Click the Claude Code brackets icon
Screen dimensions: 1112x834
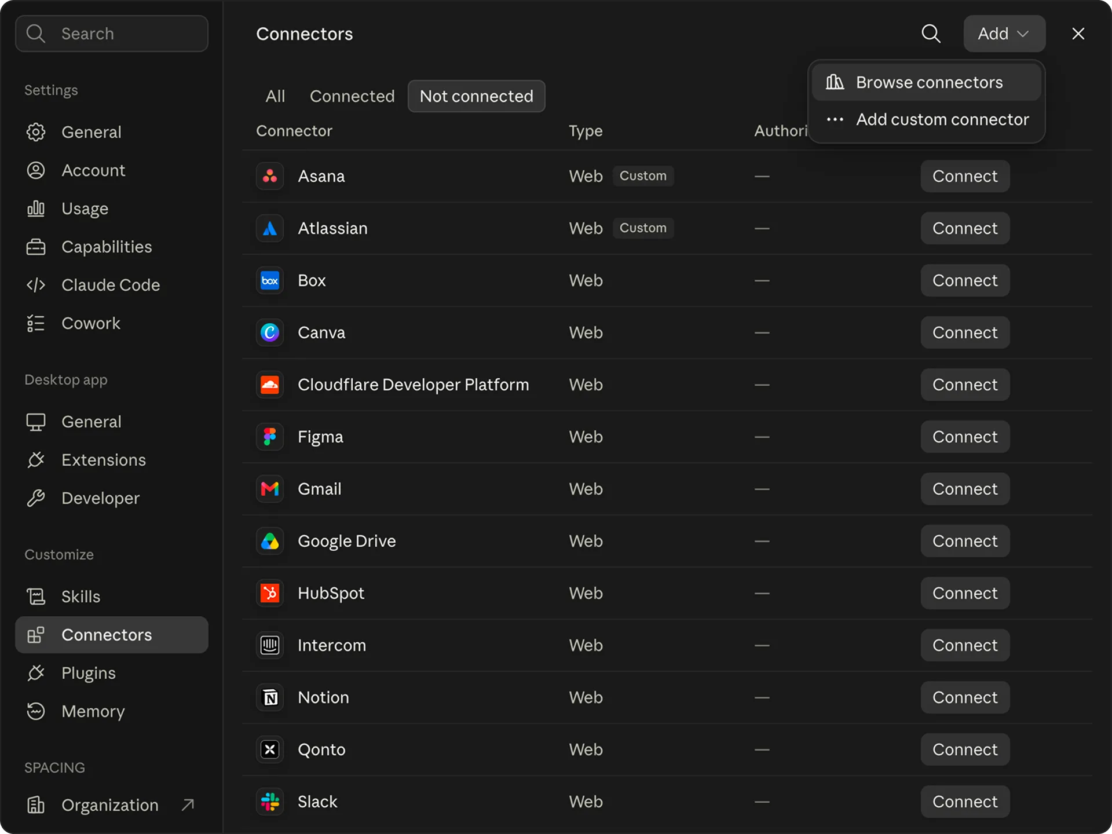pos(36,285)
